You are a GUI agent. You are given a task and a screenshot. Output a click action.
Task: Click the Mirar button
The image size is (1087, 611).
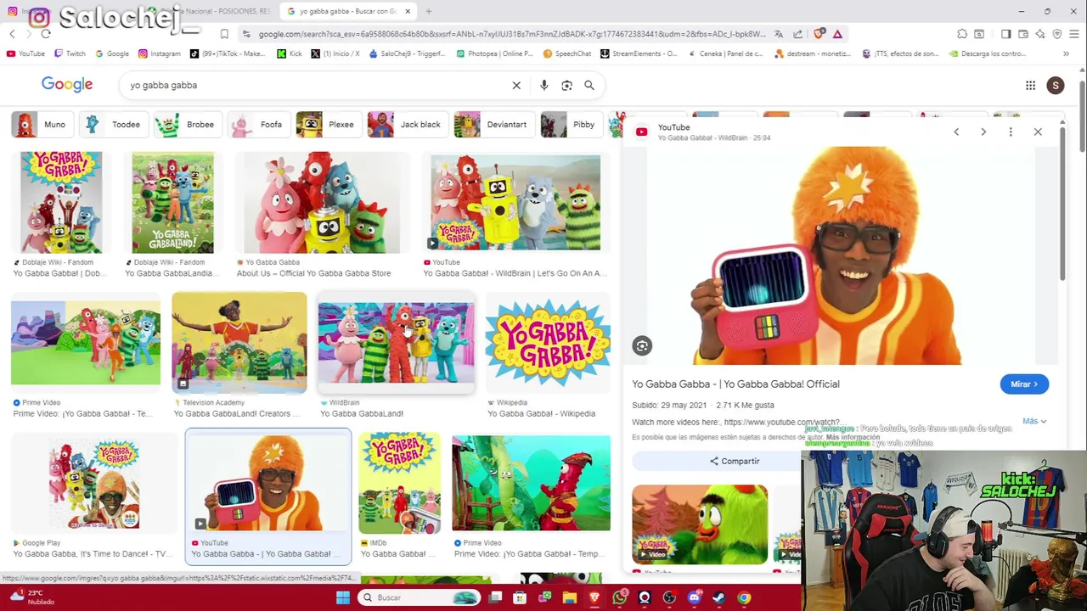1024,384
